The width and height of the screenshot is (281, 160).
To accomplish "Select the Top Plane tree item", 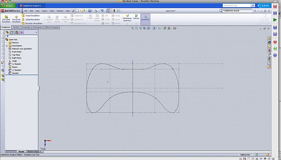I will tap(16, 55).
